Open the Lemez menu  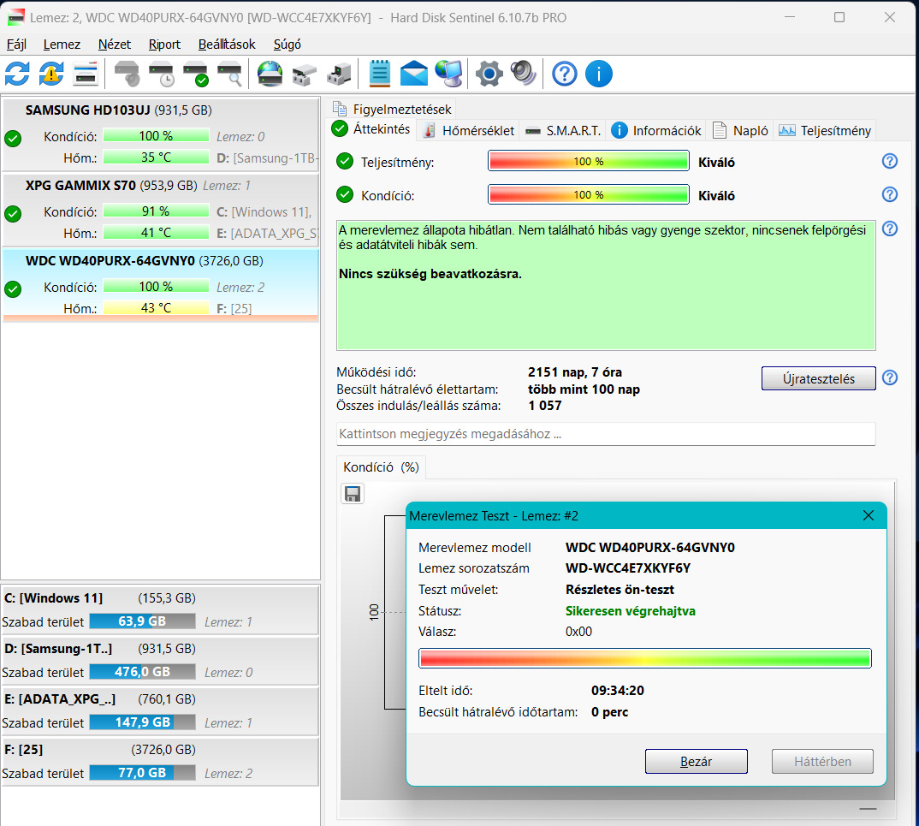[62, 45]
